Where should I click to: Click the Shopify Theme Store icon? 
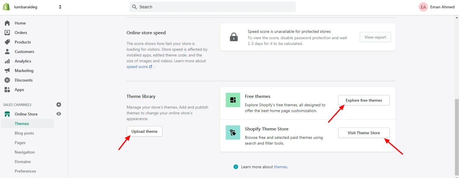pos(233,132)
